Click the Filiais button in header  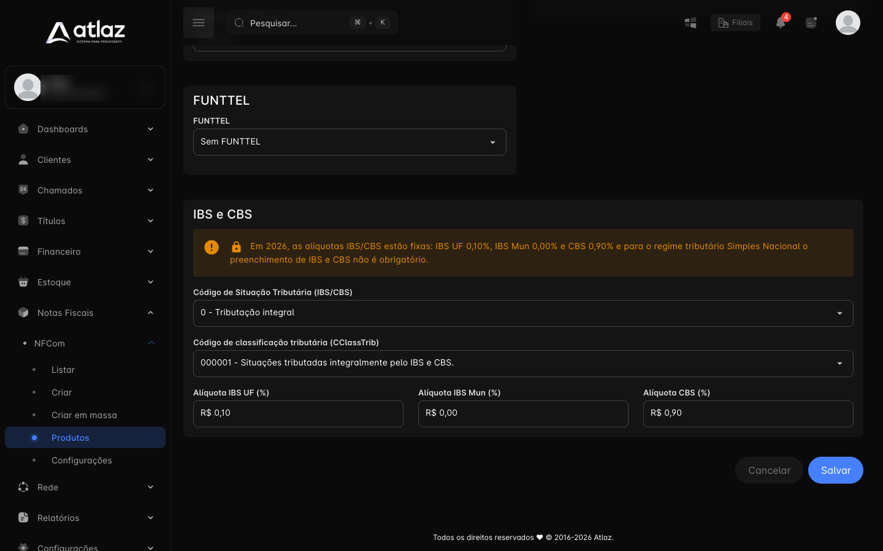[735, 23]
